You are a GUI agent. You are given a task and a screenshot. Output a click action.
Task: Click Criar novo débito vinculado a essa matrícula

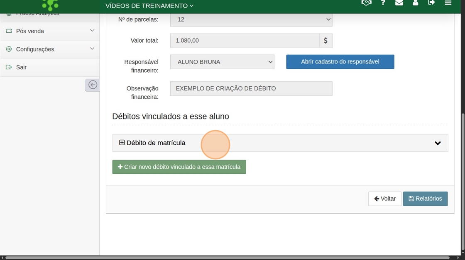click(179, 167)
